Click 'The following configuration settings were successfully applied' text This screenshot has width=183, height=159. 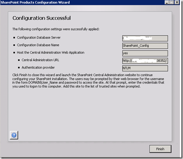point(56,29)
